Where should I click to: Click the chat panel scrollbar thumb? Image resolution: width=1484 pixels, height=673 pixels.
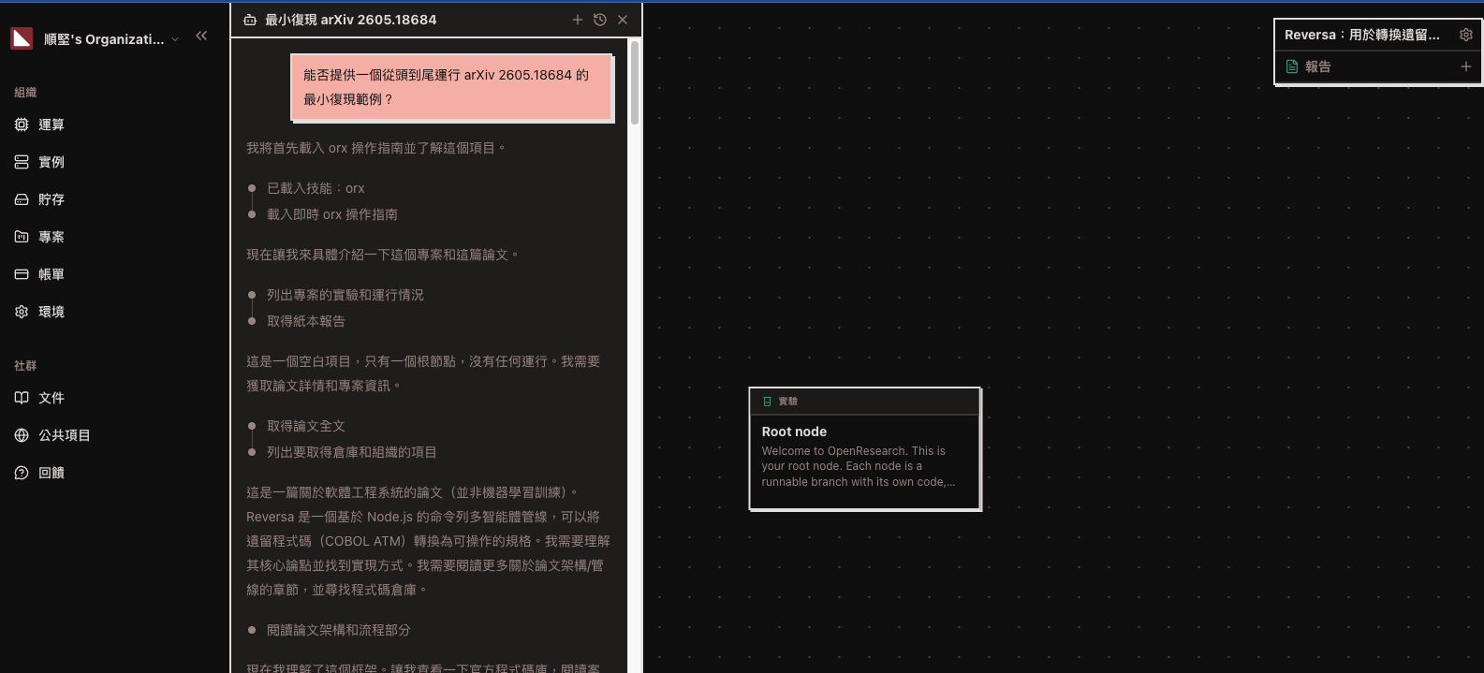[635, 82]
